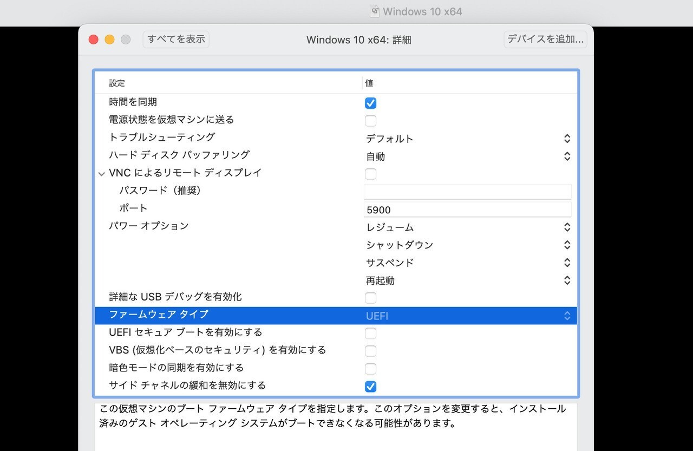Click the UEFI セキュア ブートを有効にする label
The height and width of the screenshot is (451, 693).
pyautogui.click(x=186, y=332)
